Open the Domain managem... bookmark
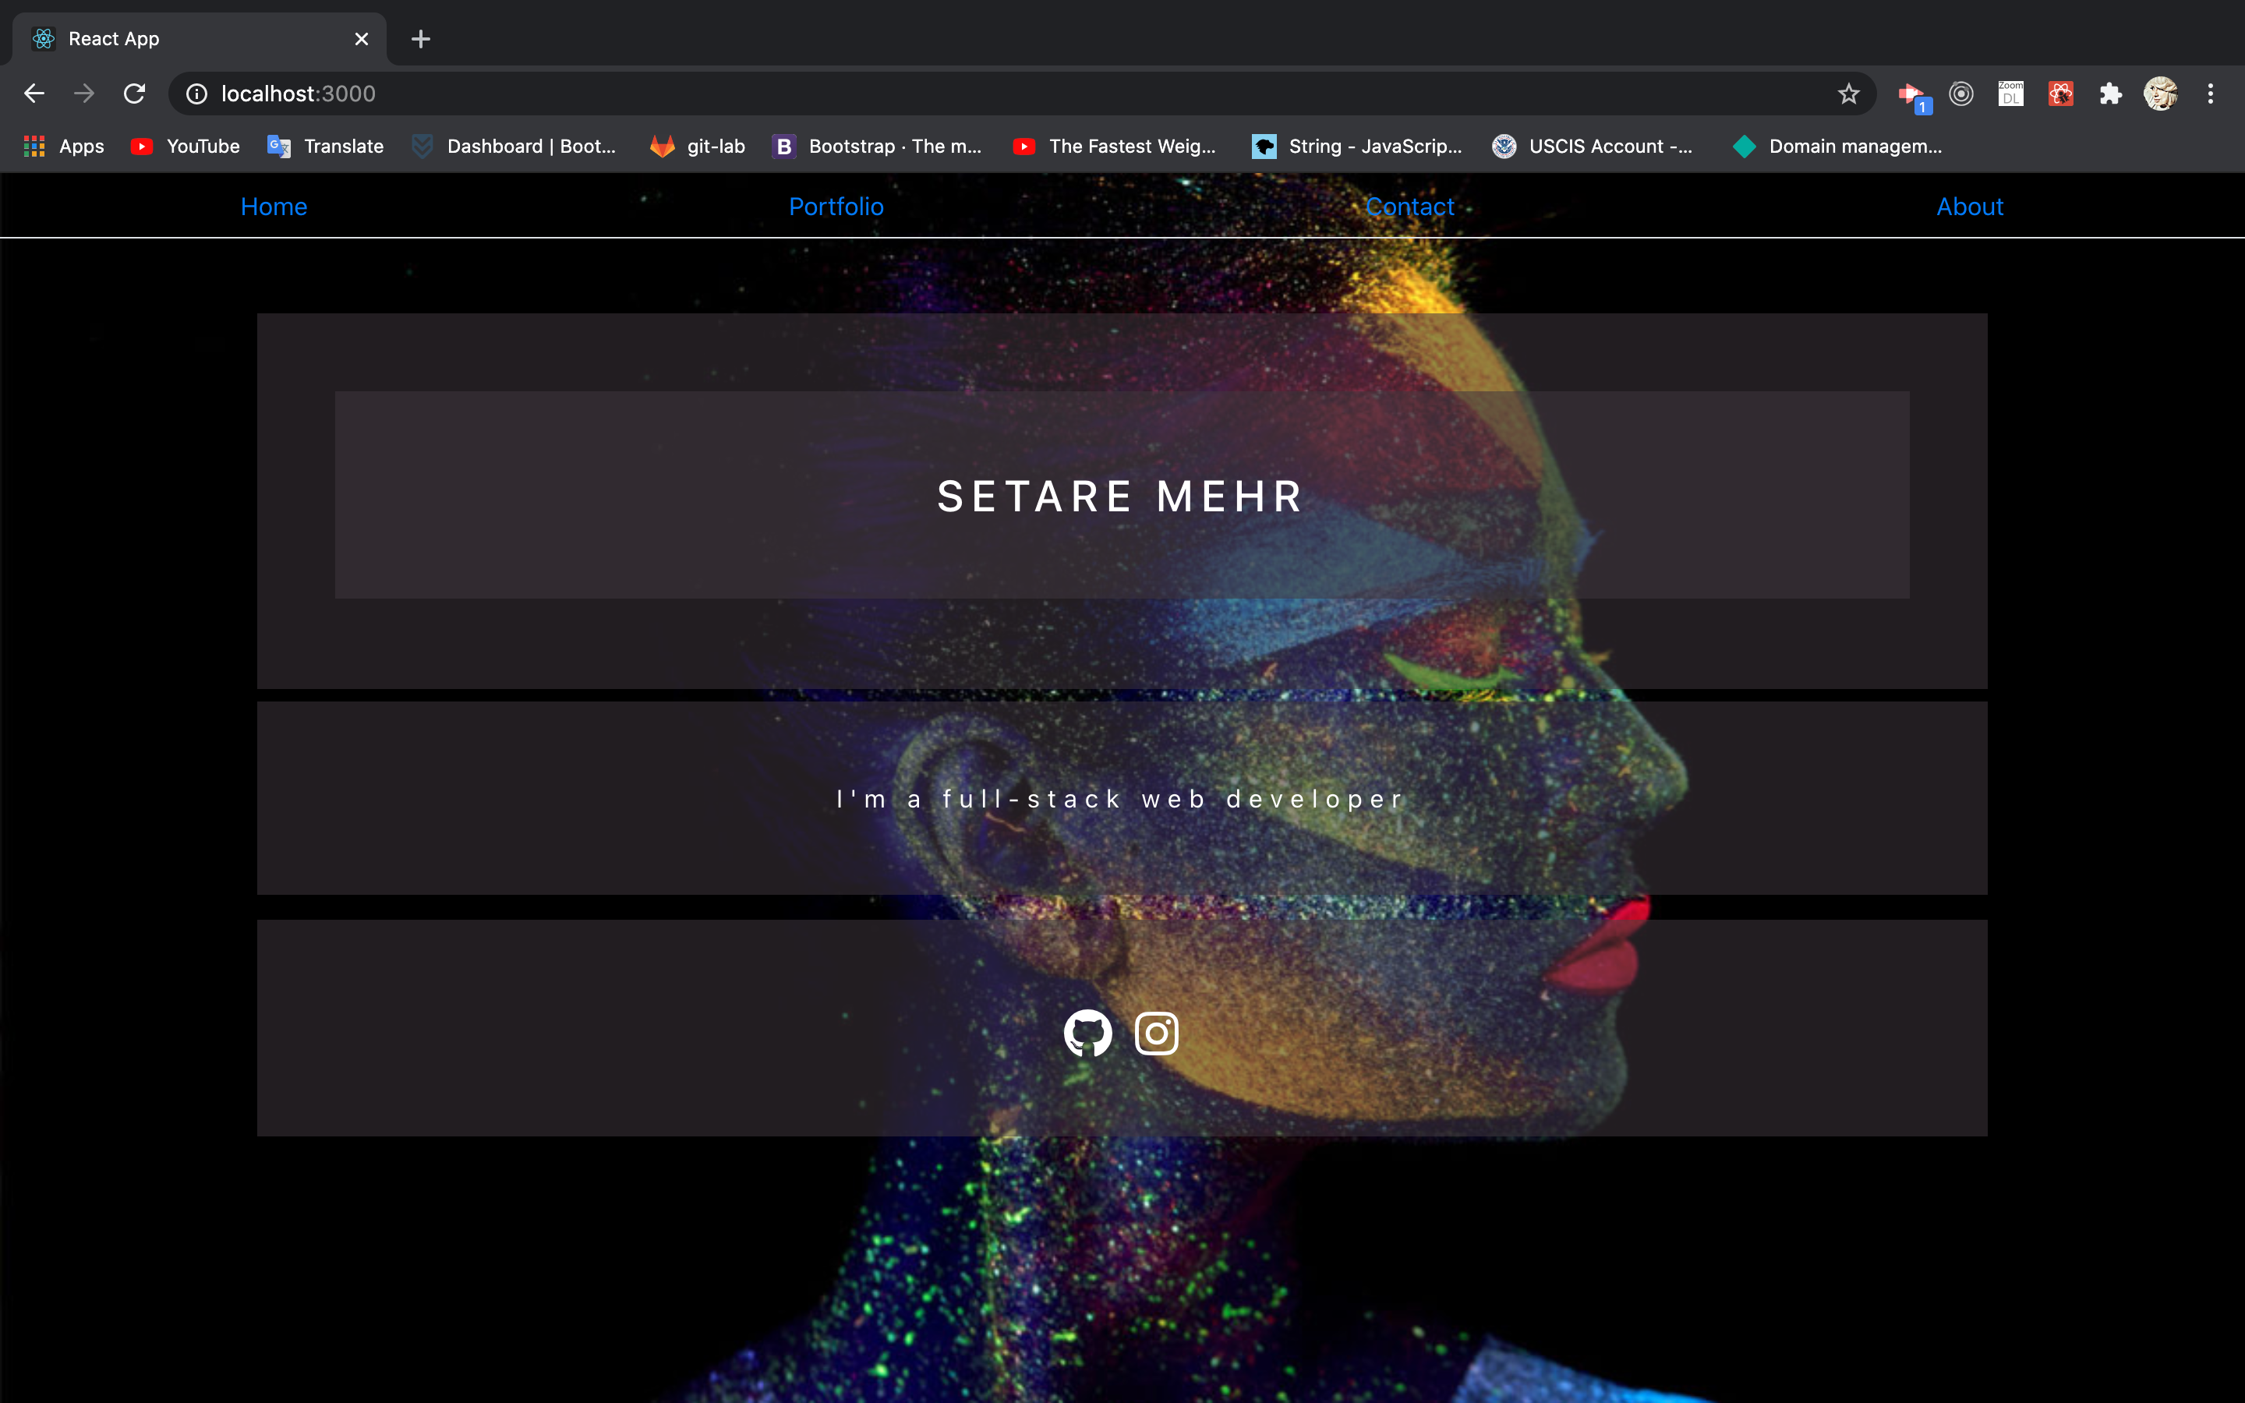 click(1837, 147)
